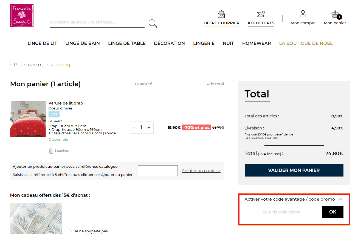The width and height of the screenshot is (358, 234).
Task: Click Ajouter au panier link
Action: pyautogui.click(x=201, y=171)
